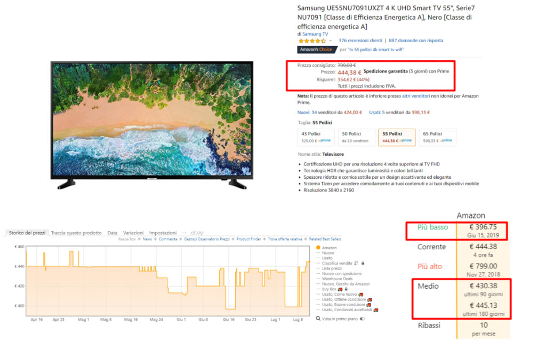546x349 pixels.
Task: Open Gestisci Osservatorio Prezzi link
Action: 207,239
